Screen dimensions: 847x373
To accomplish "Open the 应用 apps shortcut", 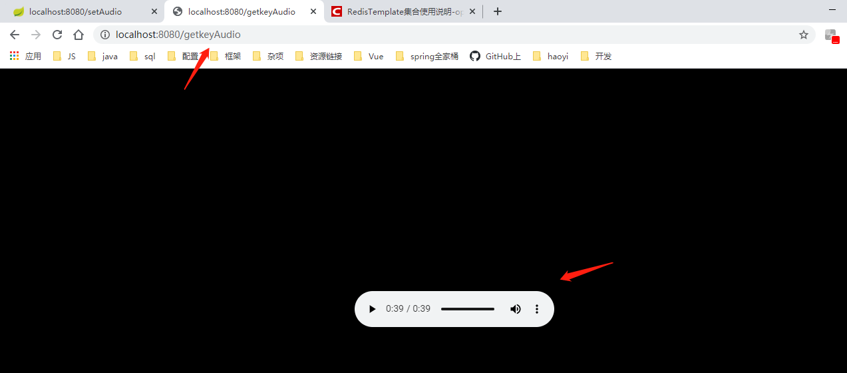I will coord(25,57).
